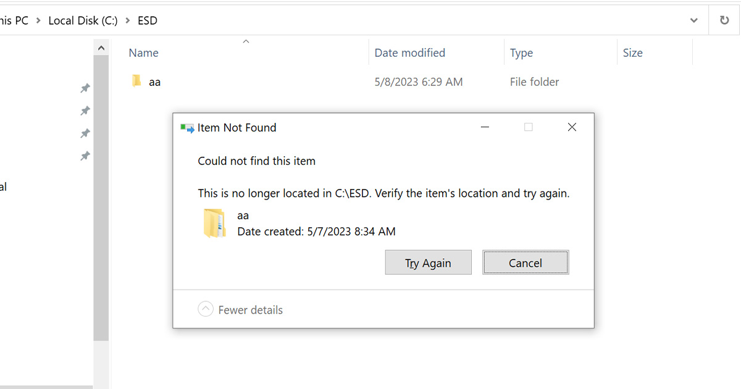Navigate to Local Disk (C:) breadcrumb
The height and width of the screenshot is (389, 741).
(x=83, y=20)
